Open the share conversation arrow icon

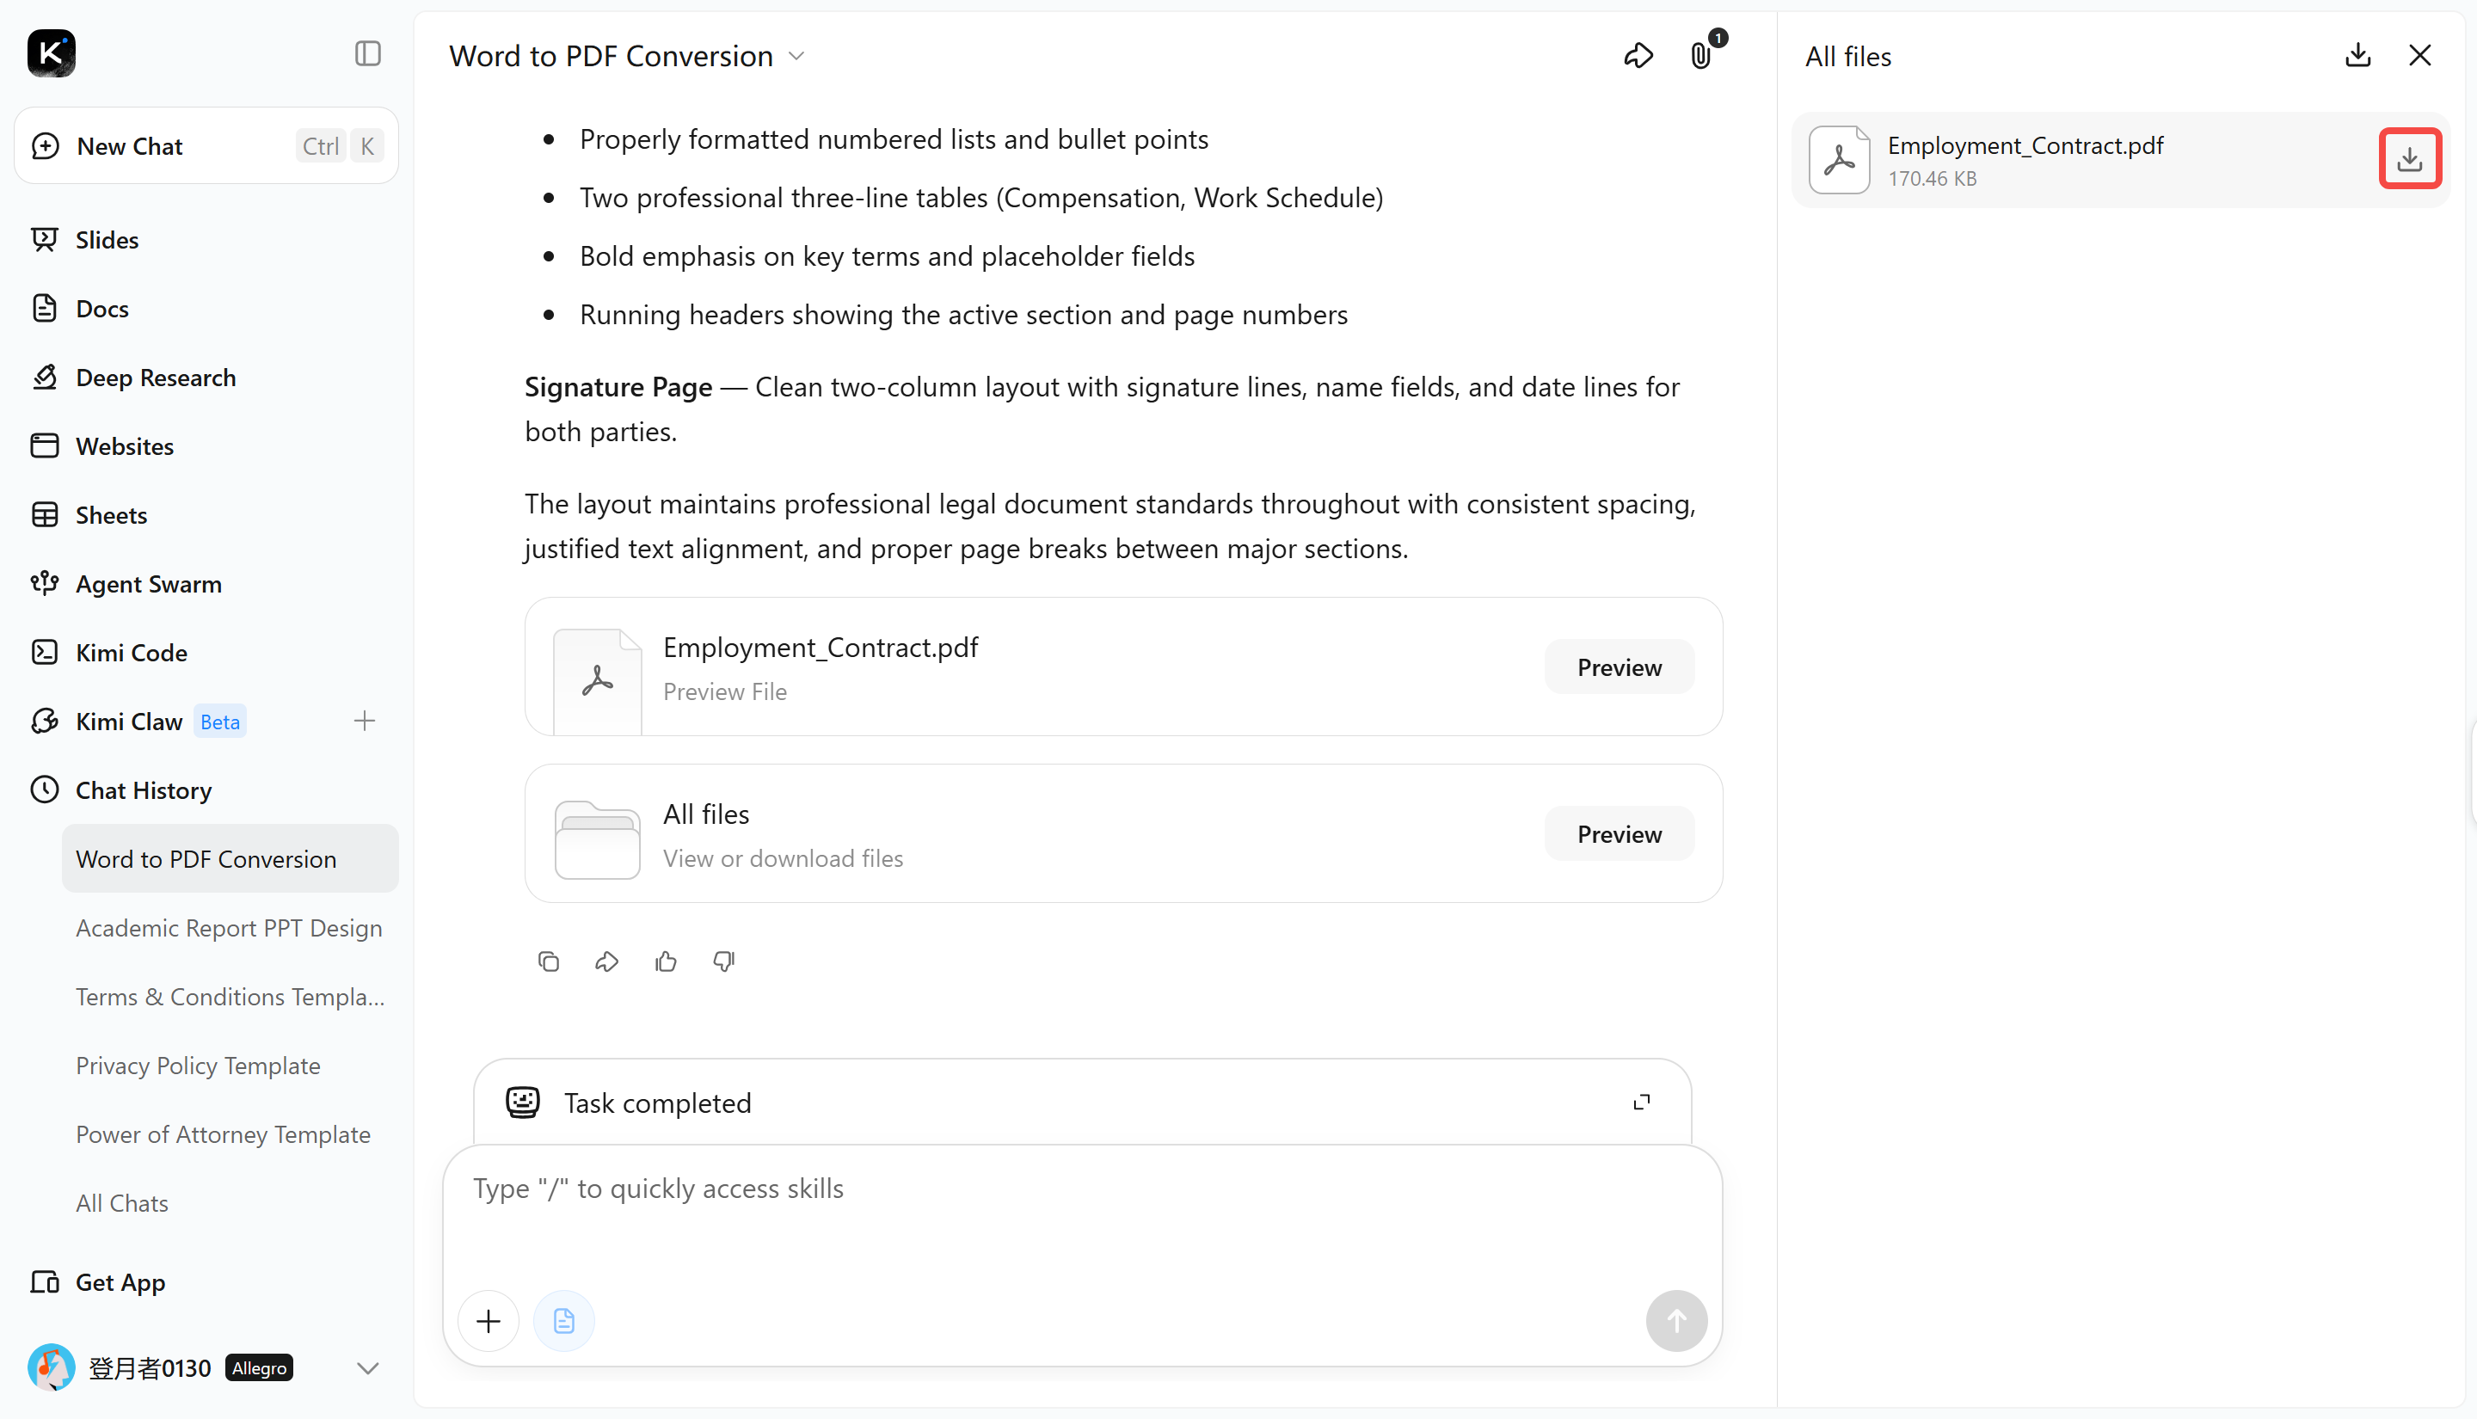pyautogui.click(x=1638, y=56)
